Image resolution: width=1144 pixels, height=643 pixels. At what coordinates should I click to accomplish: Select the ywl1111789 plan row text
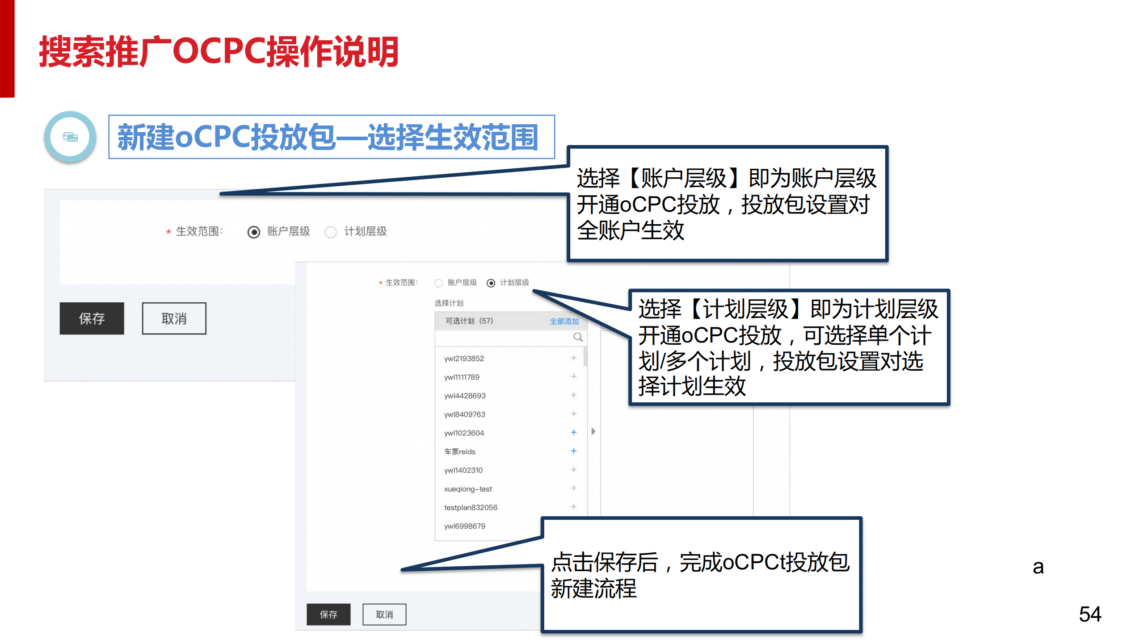462,377
